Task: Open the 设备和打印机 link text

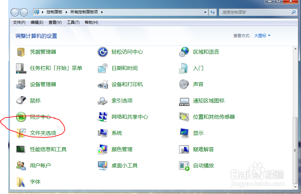Action: point(127,84)
